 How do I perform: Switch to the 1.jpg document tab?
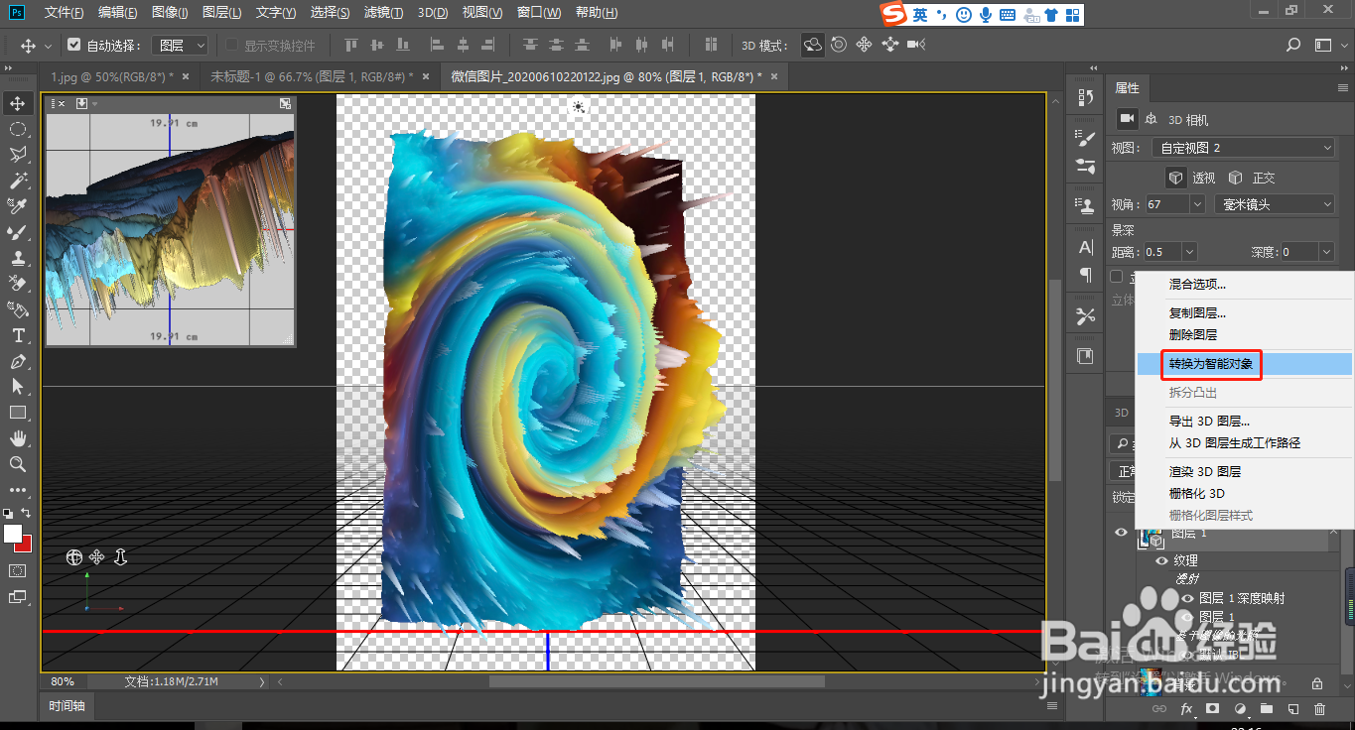pyautogui.click(x=111, y=76)
